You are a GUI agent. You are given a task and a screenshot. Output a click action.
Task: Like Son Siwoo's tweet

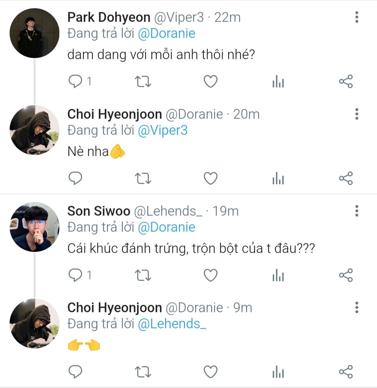(210, 275)
